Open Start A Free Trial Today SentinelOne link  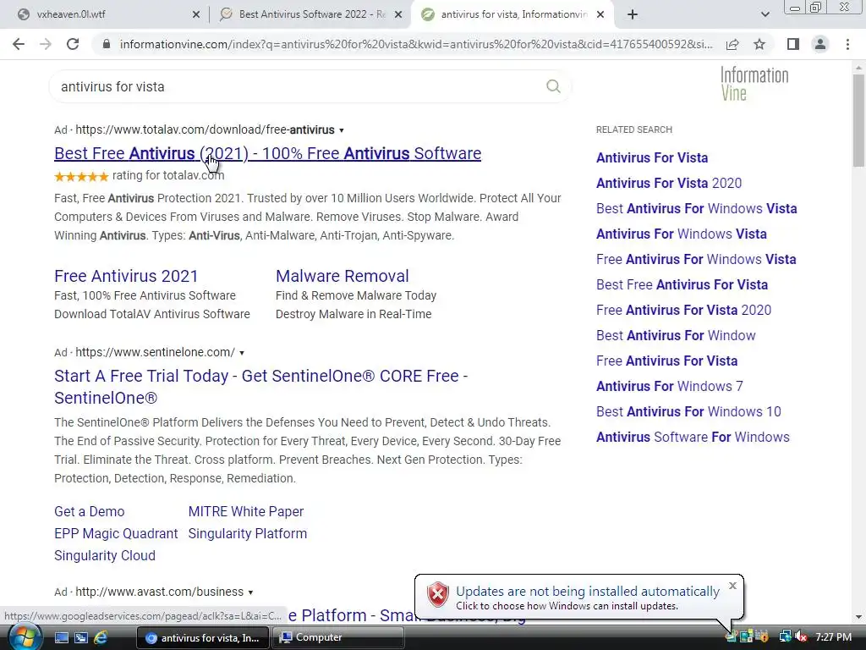(260, 386)
